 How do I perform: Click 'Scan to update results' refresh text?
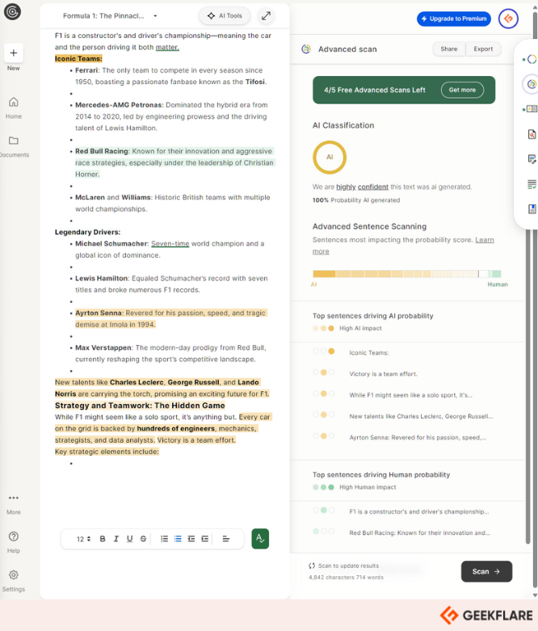pos(344,566)
